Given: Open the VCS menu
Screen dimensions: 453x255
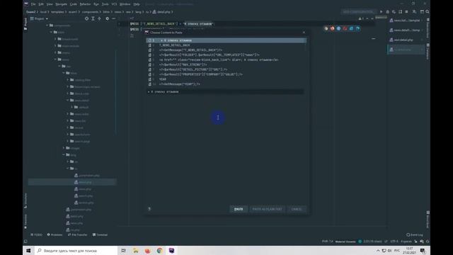Looking at the screenshot, I should coord(114,4).
